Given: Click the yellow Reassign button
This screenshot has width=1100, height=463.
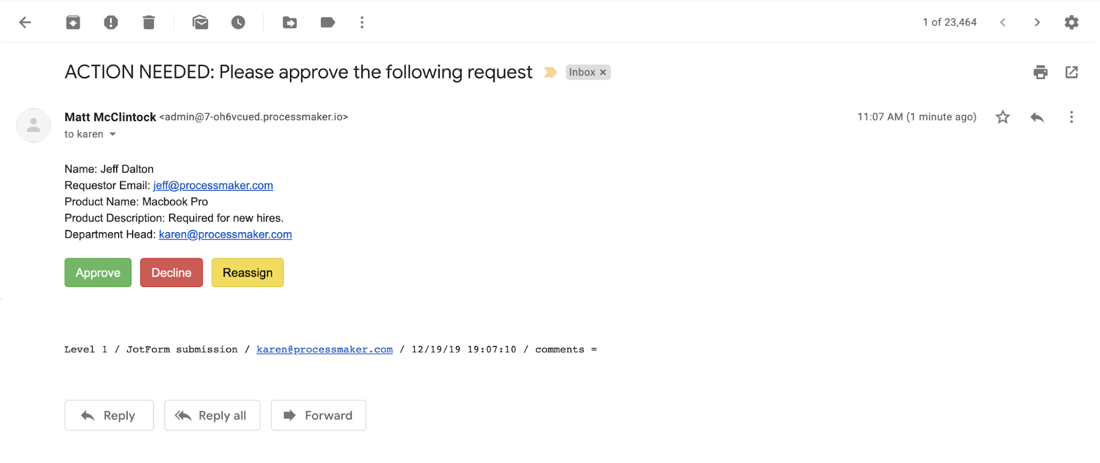Looking at the screenshot, I should [x=248, y=273].
